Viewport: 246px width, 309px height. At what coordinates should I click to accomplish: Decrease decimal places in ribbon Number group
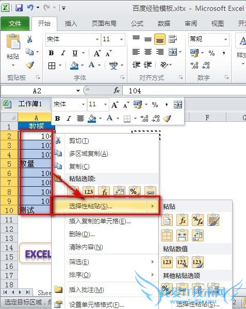(x=206, y=65)
